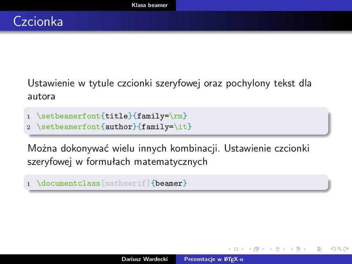Click the '\it' command in first listing
The height and width of the screenshot is (264, 352).
[x=180, y=127]
